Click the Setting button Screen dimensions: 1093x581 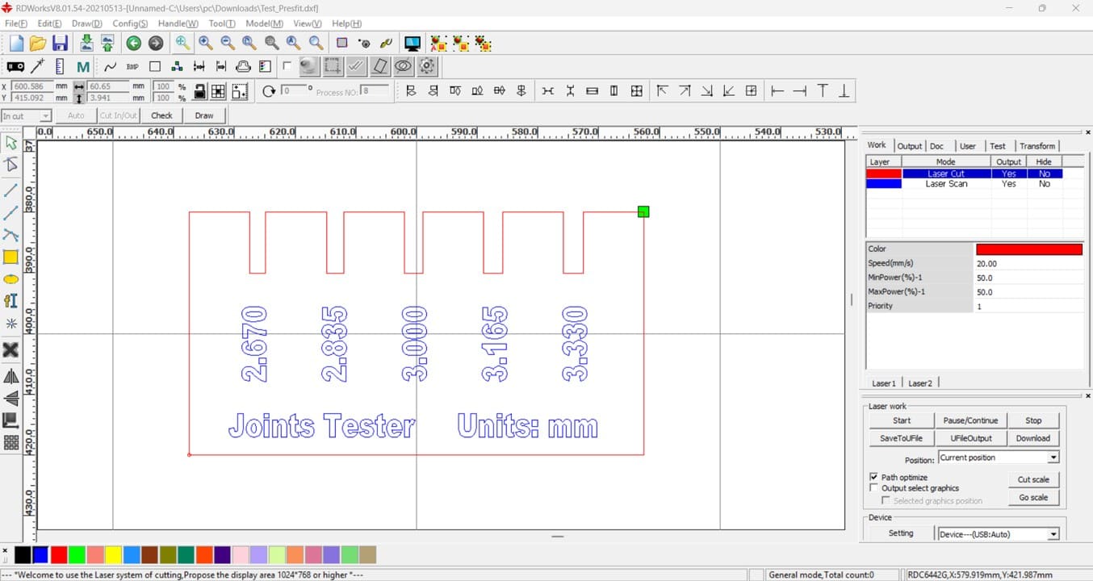[901, 533]
